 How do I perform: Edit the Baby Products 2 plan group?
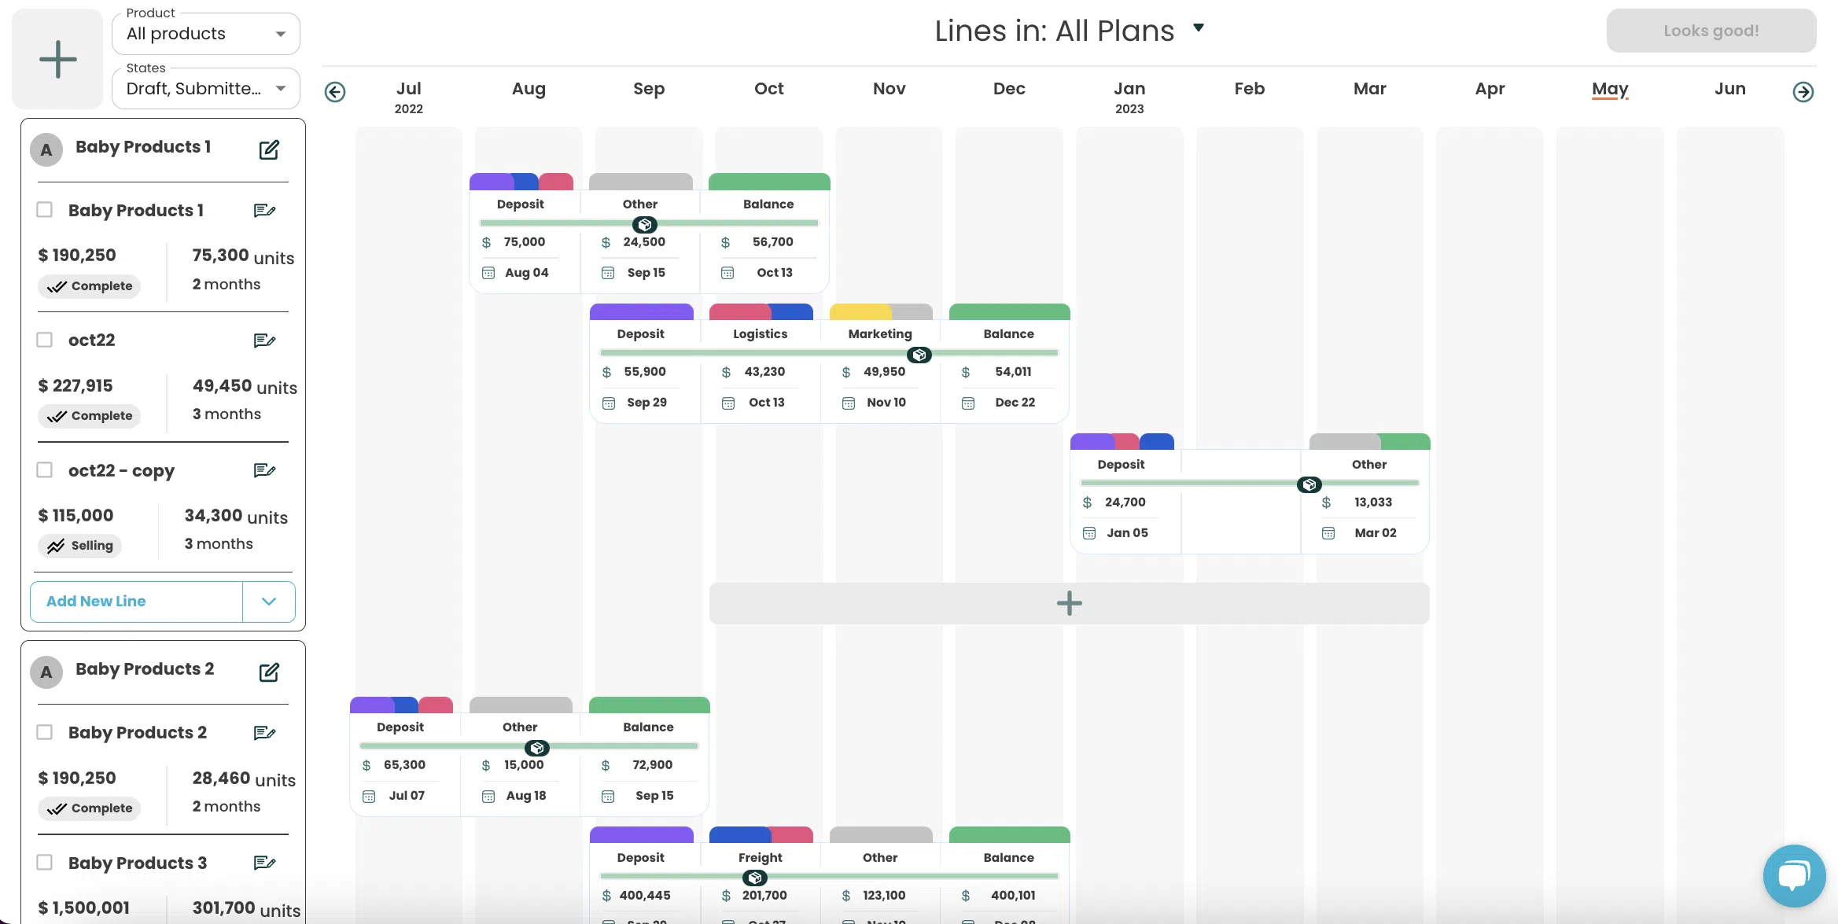[269, 672]
